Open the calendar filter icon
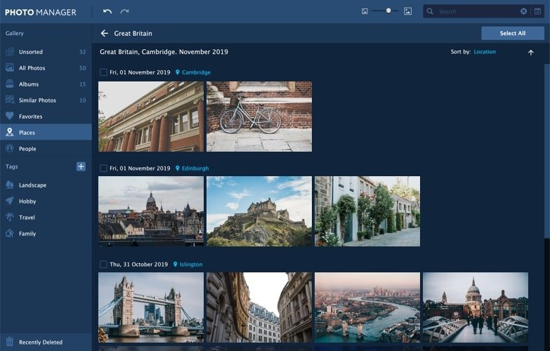 (x=537, y=12)
